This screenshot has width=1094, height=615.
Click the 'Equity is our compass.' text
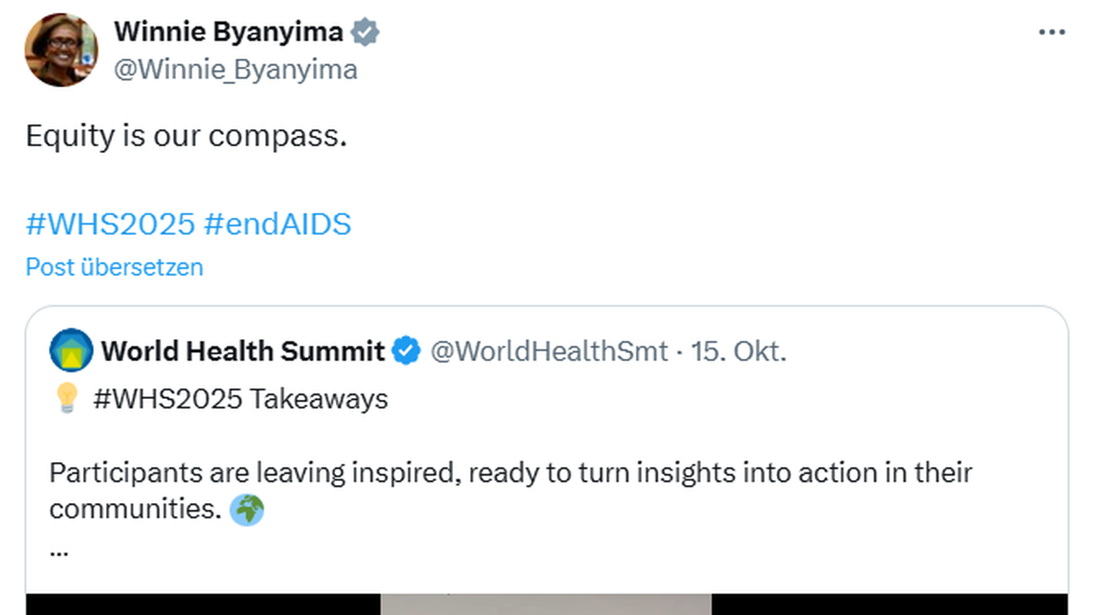[186, 136]
